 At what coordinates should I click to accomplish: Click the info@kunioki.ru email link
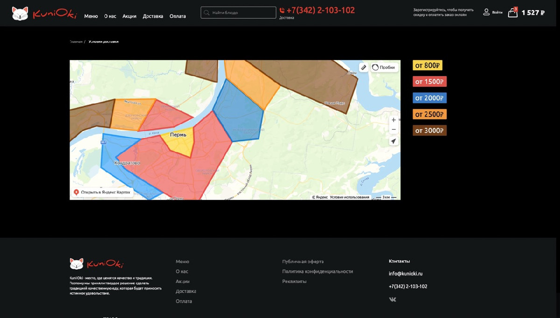(x=406, y=274)
